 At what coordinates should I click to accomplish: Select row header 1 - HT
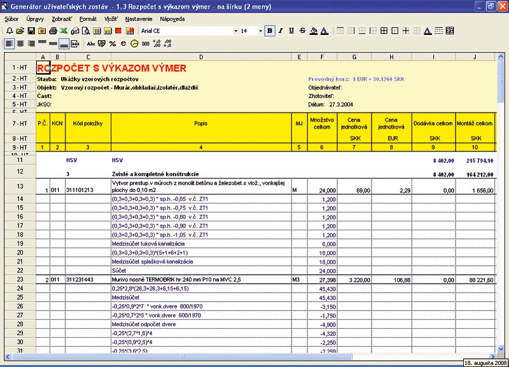pyautogui.click(x=20, y=67)
